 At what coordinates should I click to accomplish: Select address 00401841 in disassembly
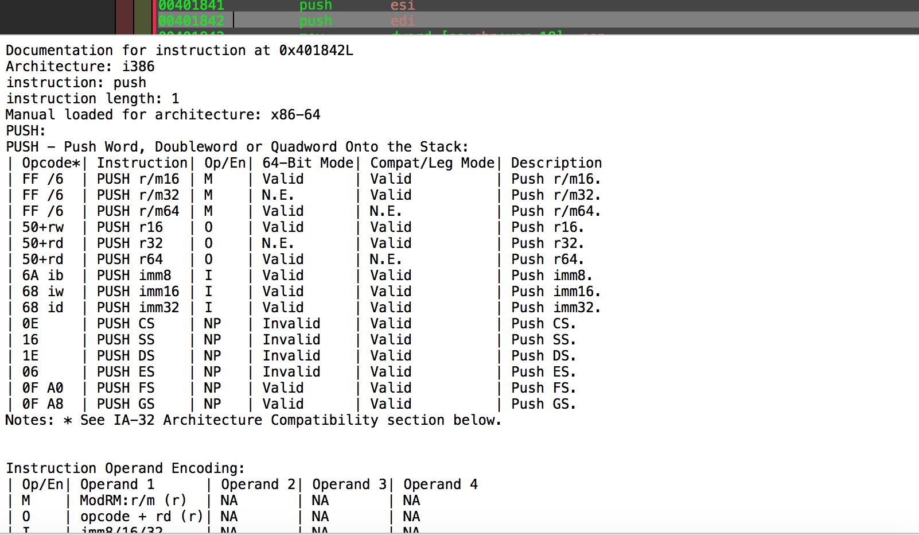click(191, 6)
